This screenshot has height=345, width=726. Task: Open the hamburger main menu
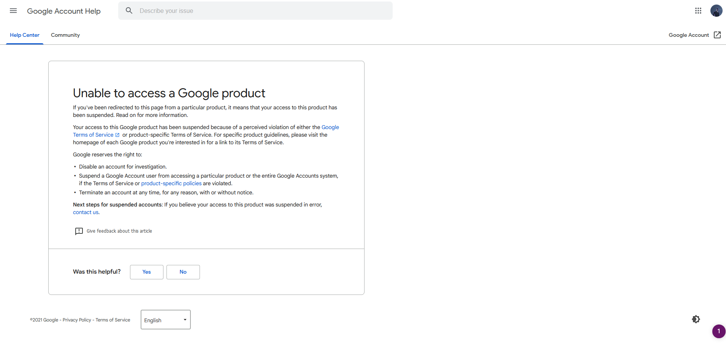pyautogui.click(x=13, y=11)
